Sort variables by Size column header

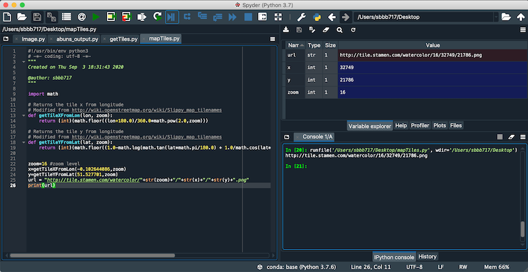(330, 45)
